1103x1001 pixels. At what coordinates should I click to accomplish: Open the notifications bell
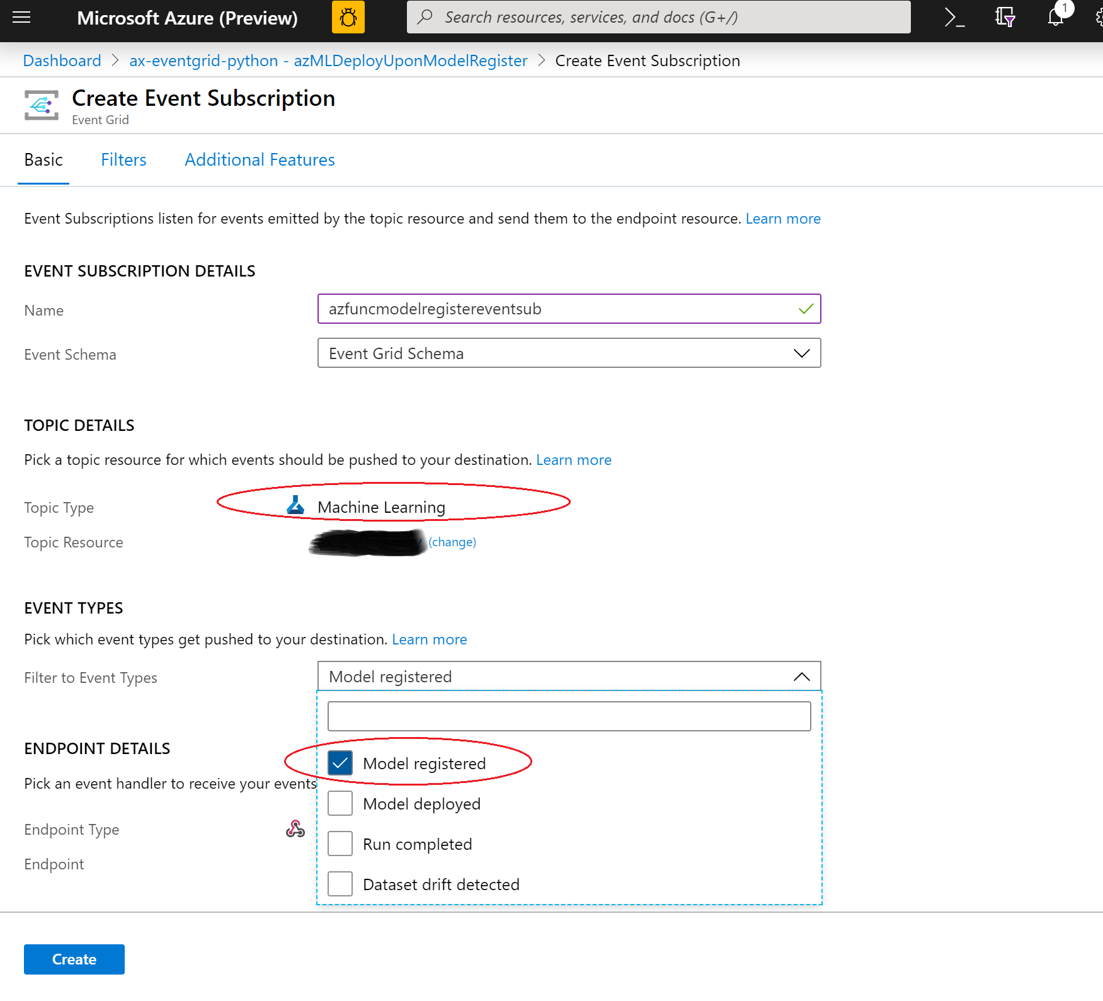coord(1056,17)
